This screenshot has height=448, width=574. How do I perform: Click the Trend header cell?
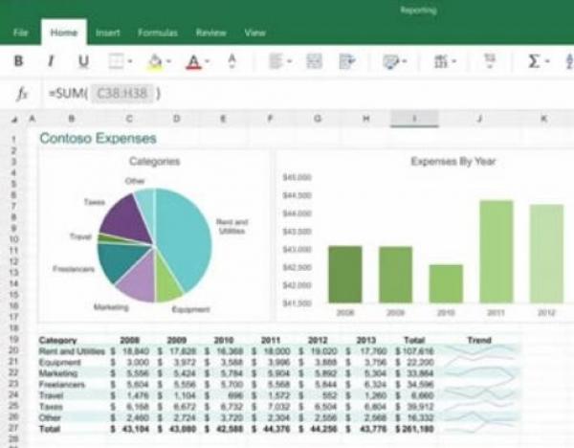(479, 340)
